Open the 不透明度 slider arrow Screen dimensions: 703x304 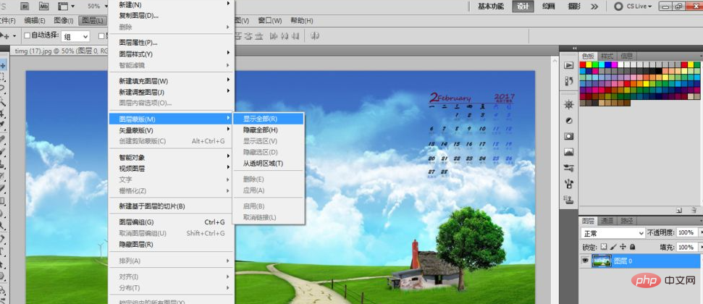(x=700, y=233)
